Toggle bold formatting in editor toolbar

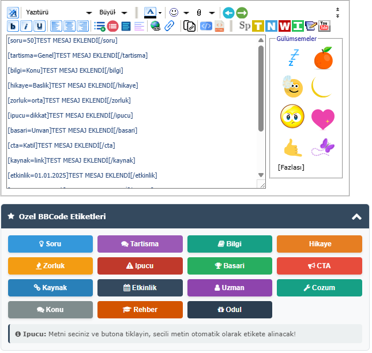click(x=13, y=26)
